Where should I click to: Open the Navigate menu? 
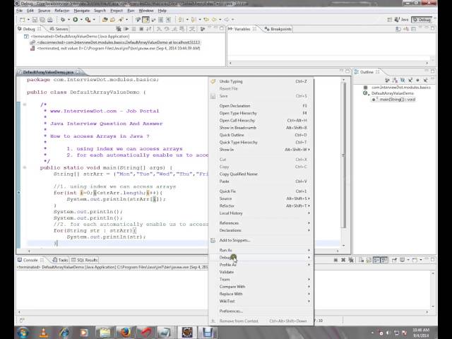[x=82, y=11]
